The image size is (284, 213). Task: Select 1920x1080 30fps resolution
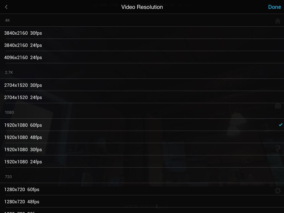[142, 149]
